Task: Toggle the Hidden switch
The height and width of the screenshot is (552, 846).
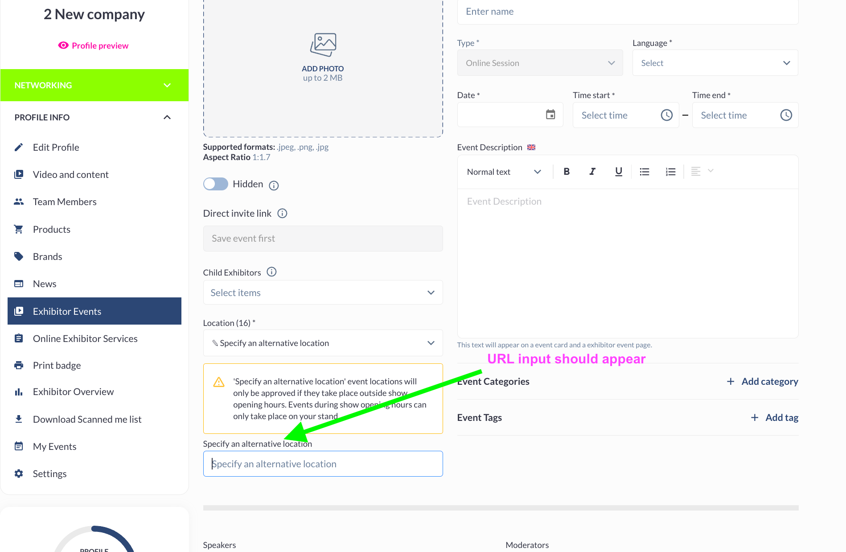Action: (216, 184)
